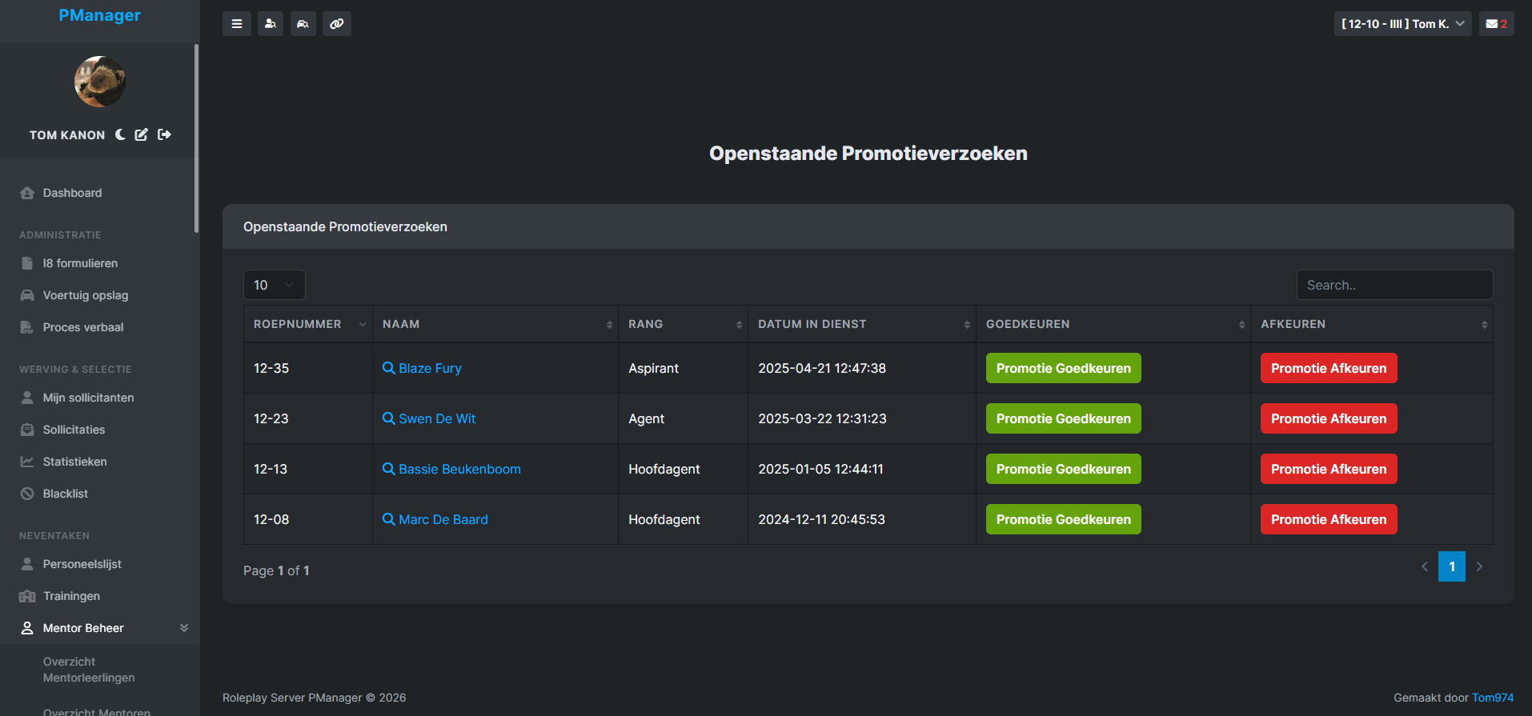Sort by Goedkeuren column header
This screenshot has height=716, width=1532.
tap(1113, 324)
